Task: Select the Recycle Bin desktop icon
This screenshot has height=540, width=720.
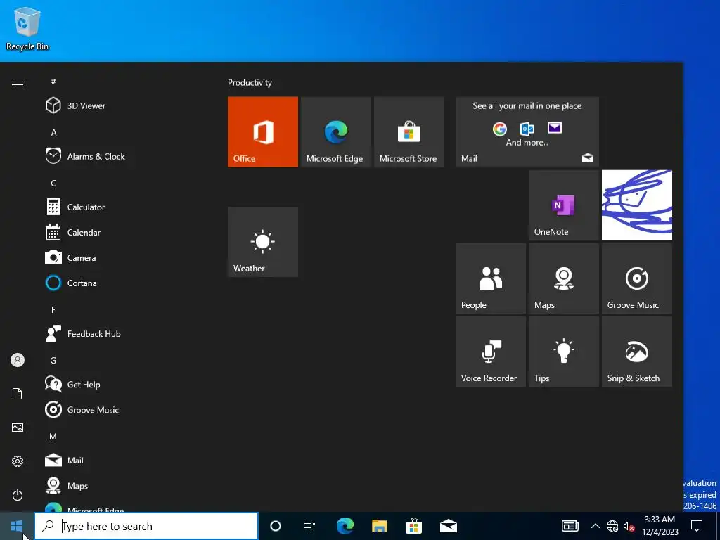Action: 27,29
